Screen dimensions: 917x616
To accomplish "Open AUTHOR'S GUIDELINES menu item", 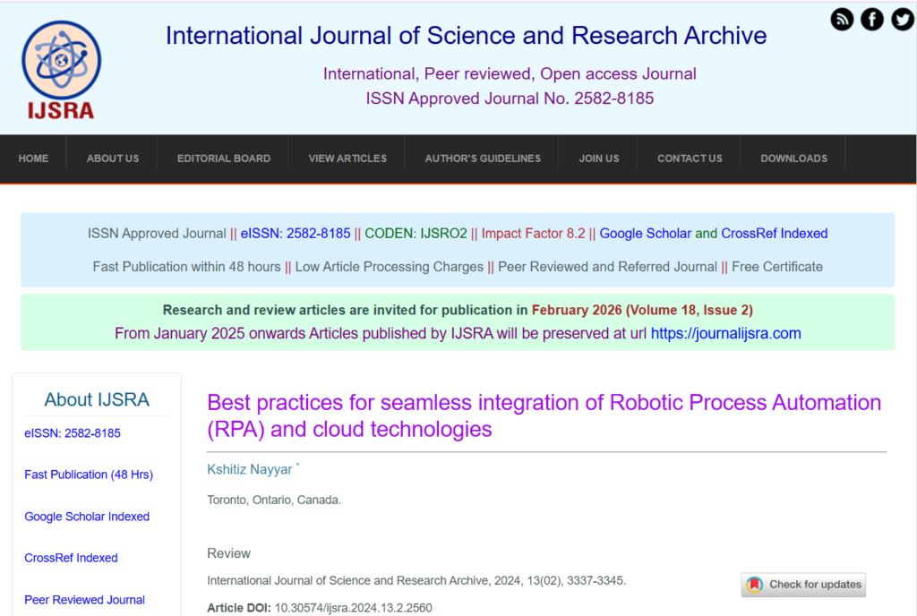I will 483,158.
